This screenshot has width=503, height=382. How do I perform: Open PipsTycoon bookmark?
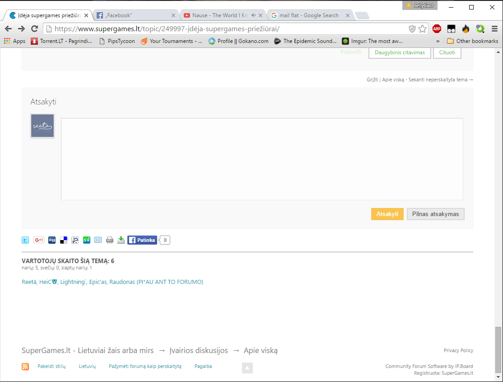coord(117,41)
